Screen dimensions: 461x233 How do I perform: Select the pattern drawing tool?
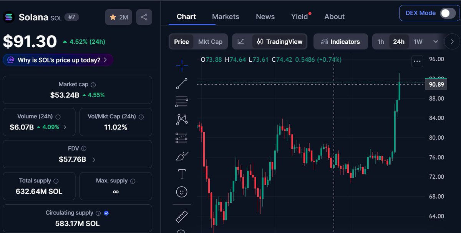[182, 120]
